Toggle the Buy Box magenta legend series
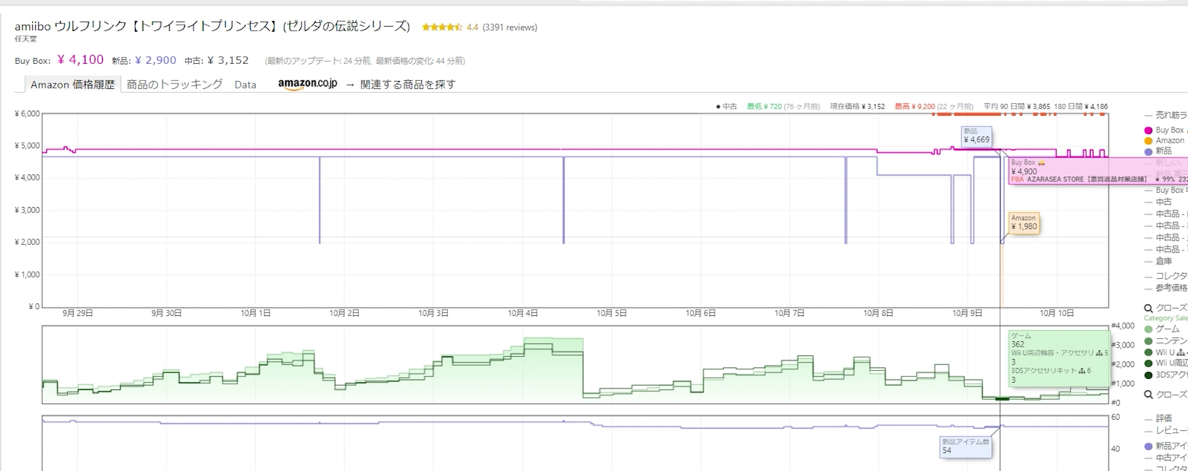Screen dimensions: 1188x471 click(x=1148, y=130)
